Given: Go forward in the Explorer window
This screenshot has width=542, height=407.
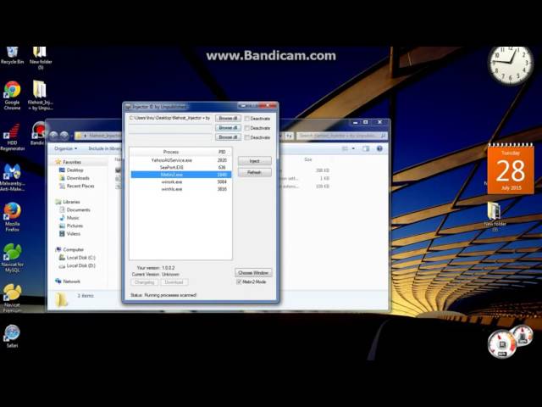Looking at the screenshot, I should (64, 136).
